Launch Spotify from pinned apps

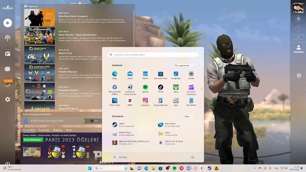click(x=145, y=88)
